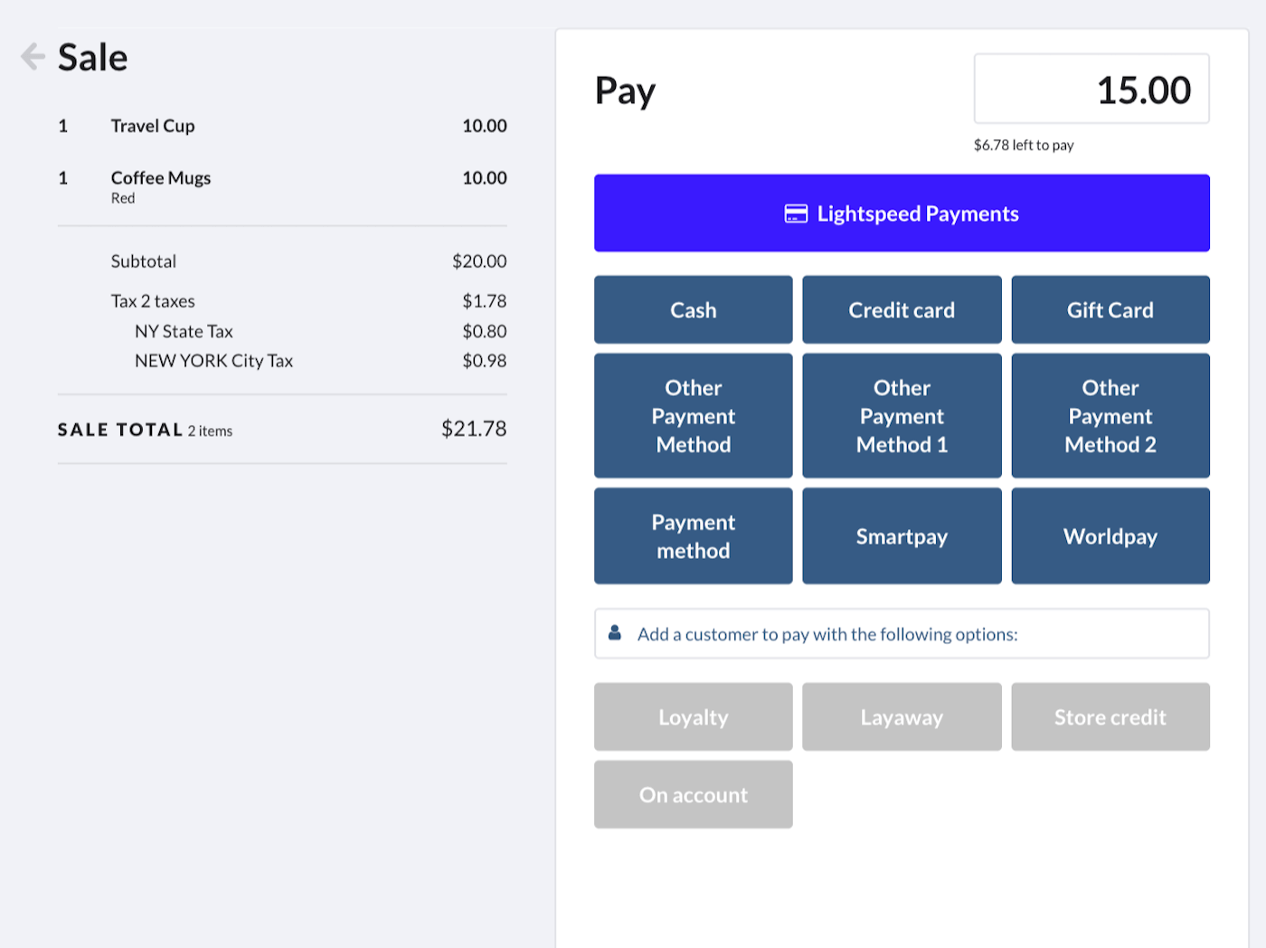The width and height of the screenshot is (1266, 948).
Task: Select Credit card payment
Action: 901,309
